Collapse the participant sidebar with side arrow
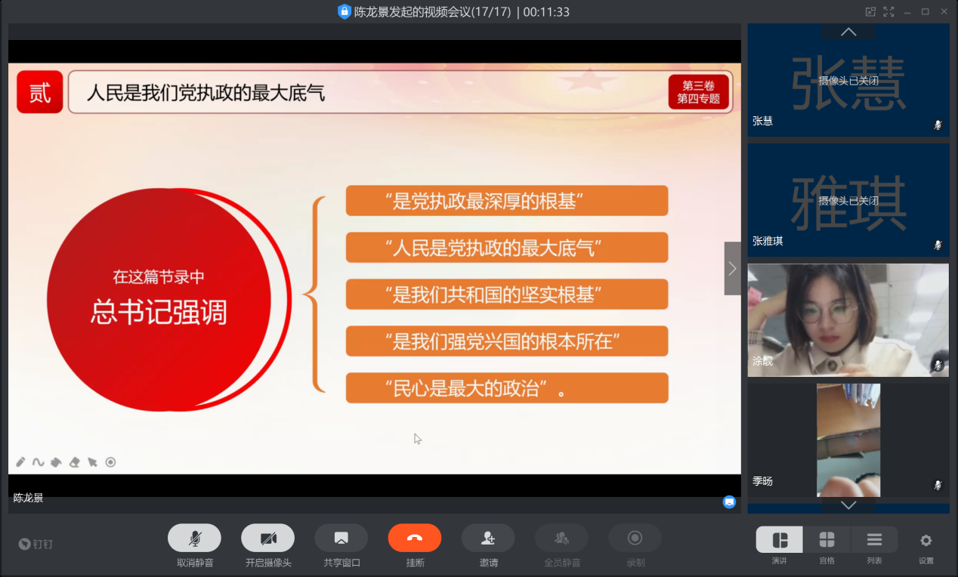This screenshot has height=577, width=958. (x=732, y=268)
